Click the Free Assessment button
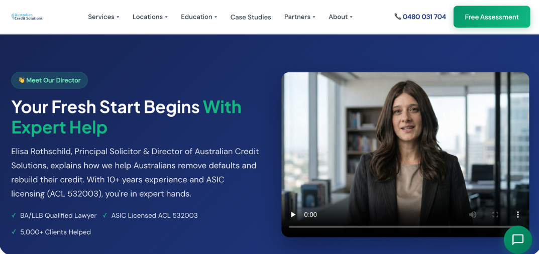 492,17
